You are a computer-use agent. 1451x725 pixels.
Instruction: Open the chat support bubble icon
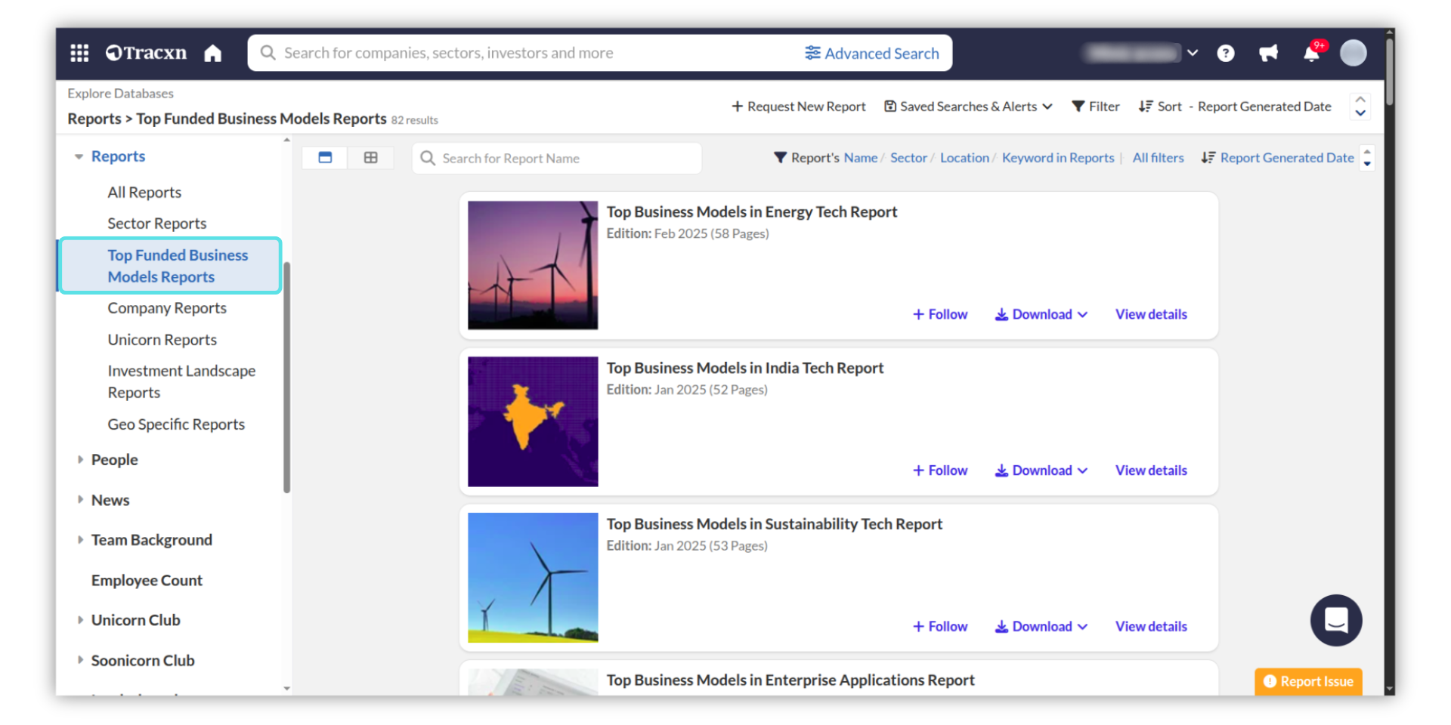pos(1335,620)
